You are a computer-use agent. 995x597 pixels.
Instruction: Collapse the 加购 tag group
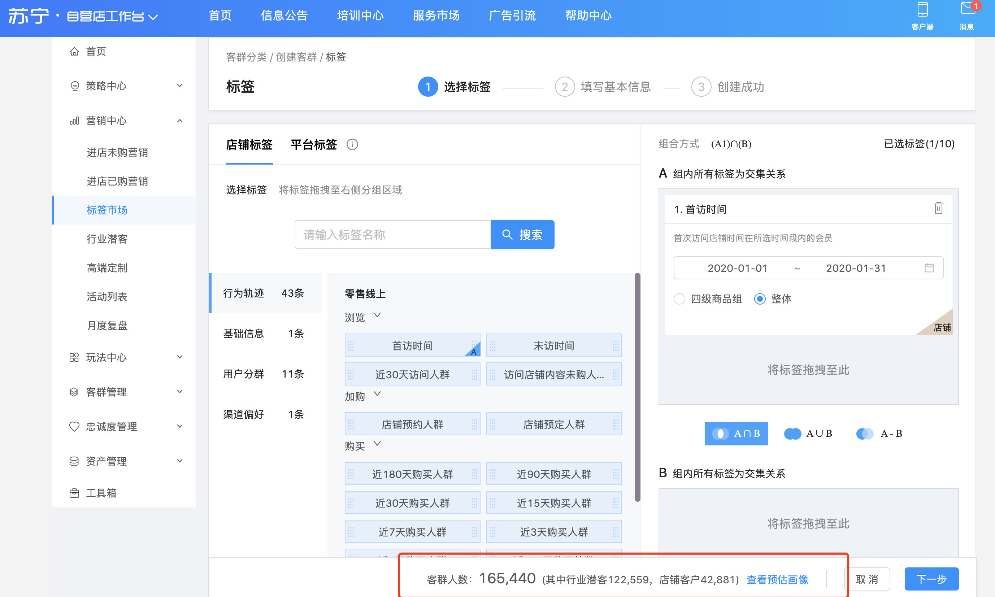coord(377,393)
